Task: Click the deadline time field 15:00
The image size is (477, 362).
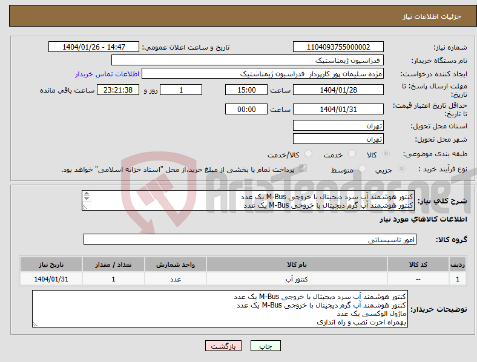Action: click(246, 90)
